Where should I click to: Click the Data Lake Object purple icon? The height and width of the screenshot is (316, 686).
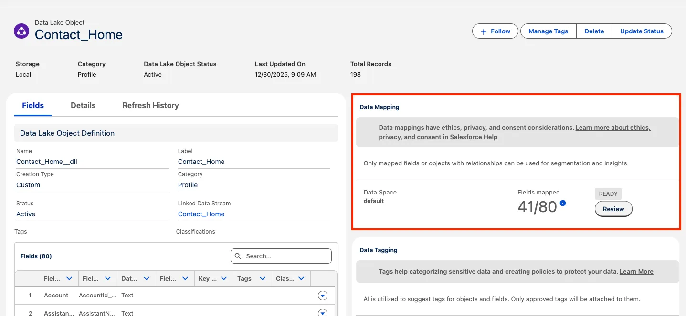pos(21,31)
